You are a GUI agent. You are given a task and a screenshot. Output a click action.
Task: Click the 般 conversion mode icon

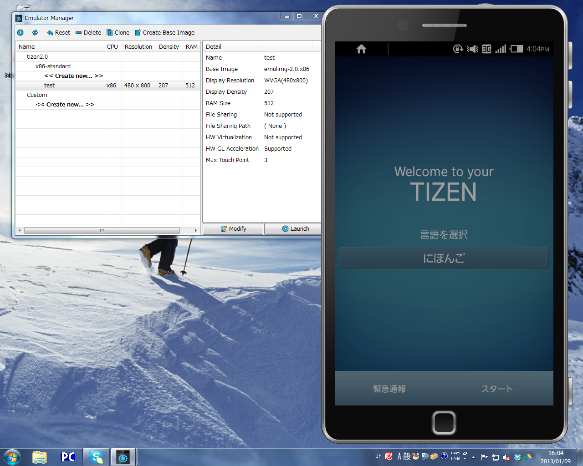coord(407,456)
